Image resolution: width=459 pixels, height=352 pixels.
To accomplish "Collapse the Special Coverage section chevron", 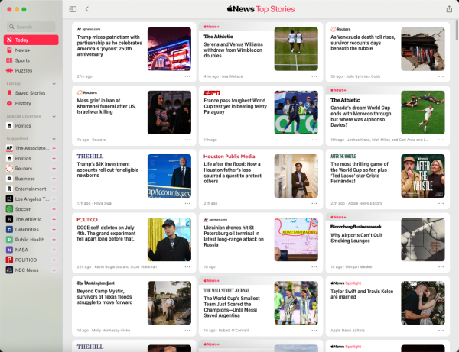I will coord(54,117).
